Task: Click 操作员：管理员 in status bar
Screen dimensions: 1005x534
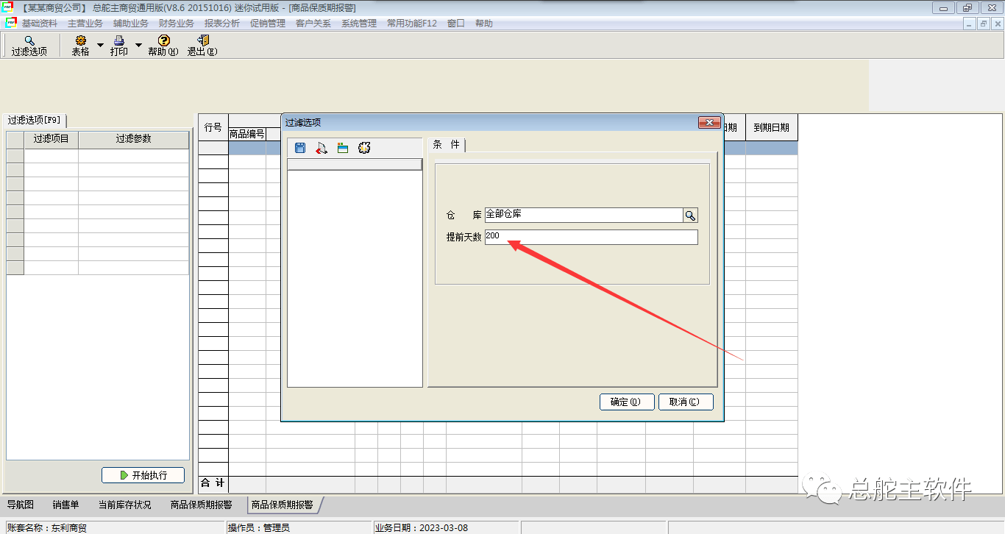Action: pyautogui.click(x=259, y=527)
